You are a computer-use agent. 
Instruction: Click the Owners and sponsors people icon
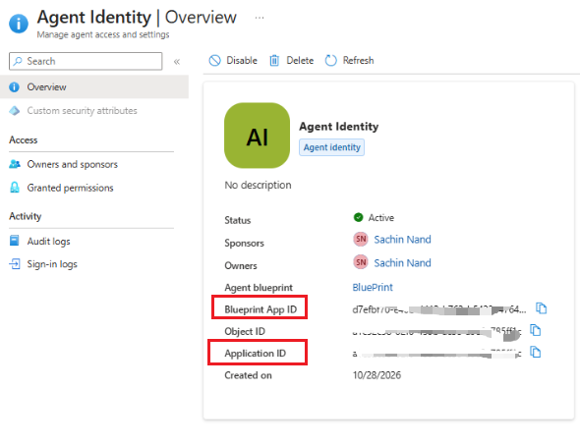pyautogui.click(x=15, y=164)
